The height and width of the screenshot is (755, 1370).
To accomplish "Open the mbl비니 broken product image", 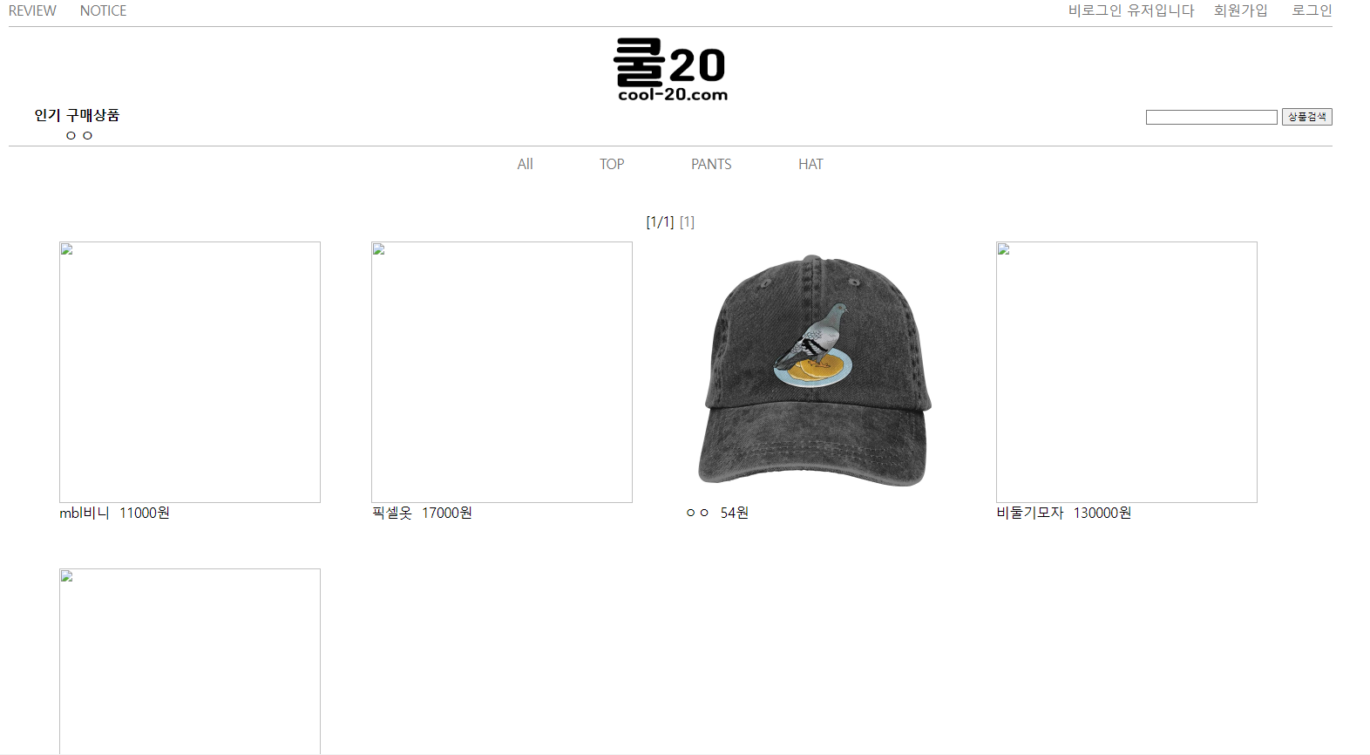I will 190,372.
